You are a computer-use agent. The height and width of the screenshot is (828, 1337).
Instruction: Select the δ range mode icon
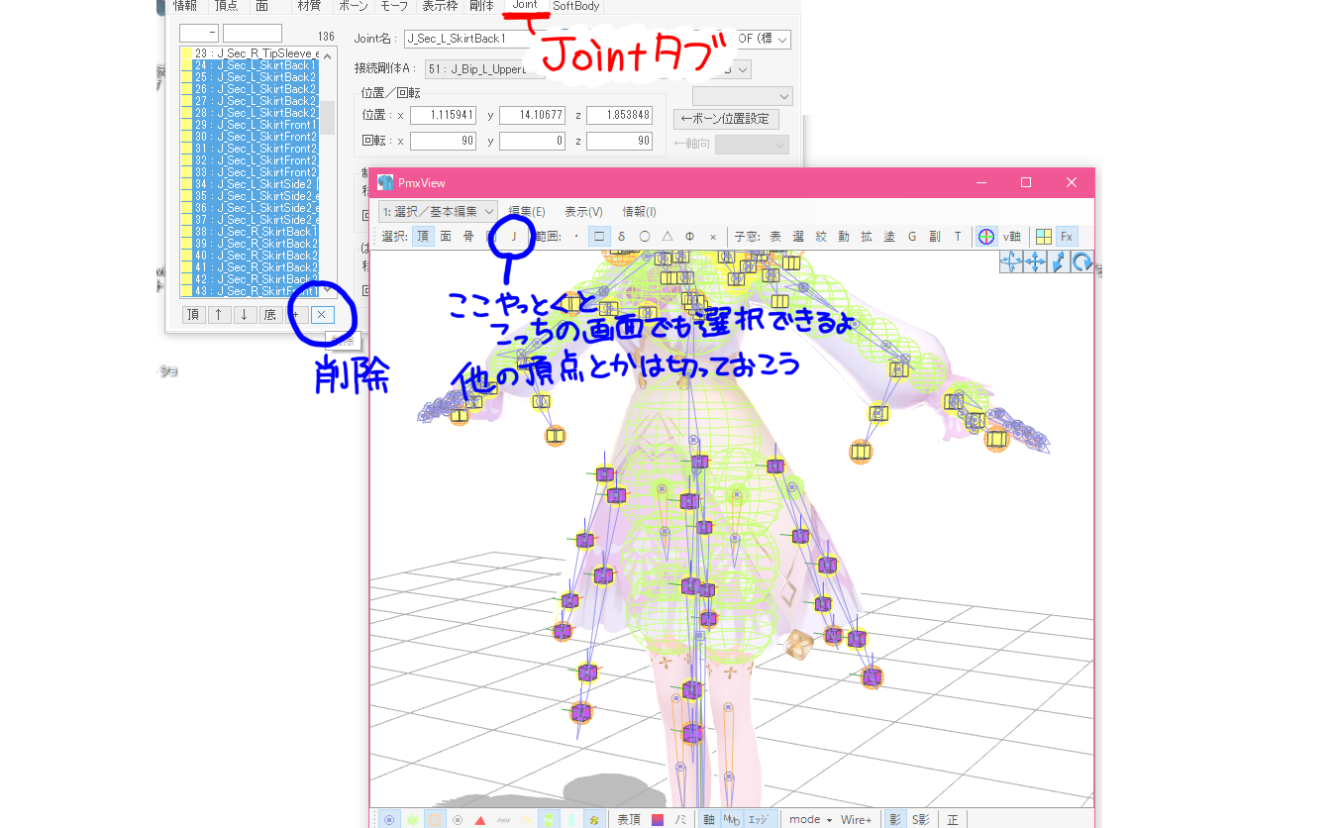pyautogui.click(x=622, y=237)
